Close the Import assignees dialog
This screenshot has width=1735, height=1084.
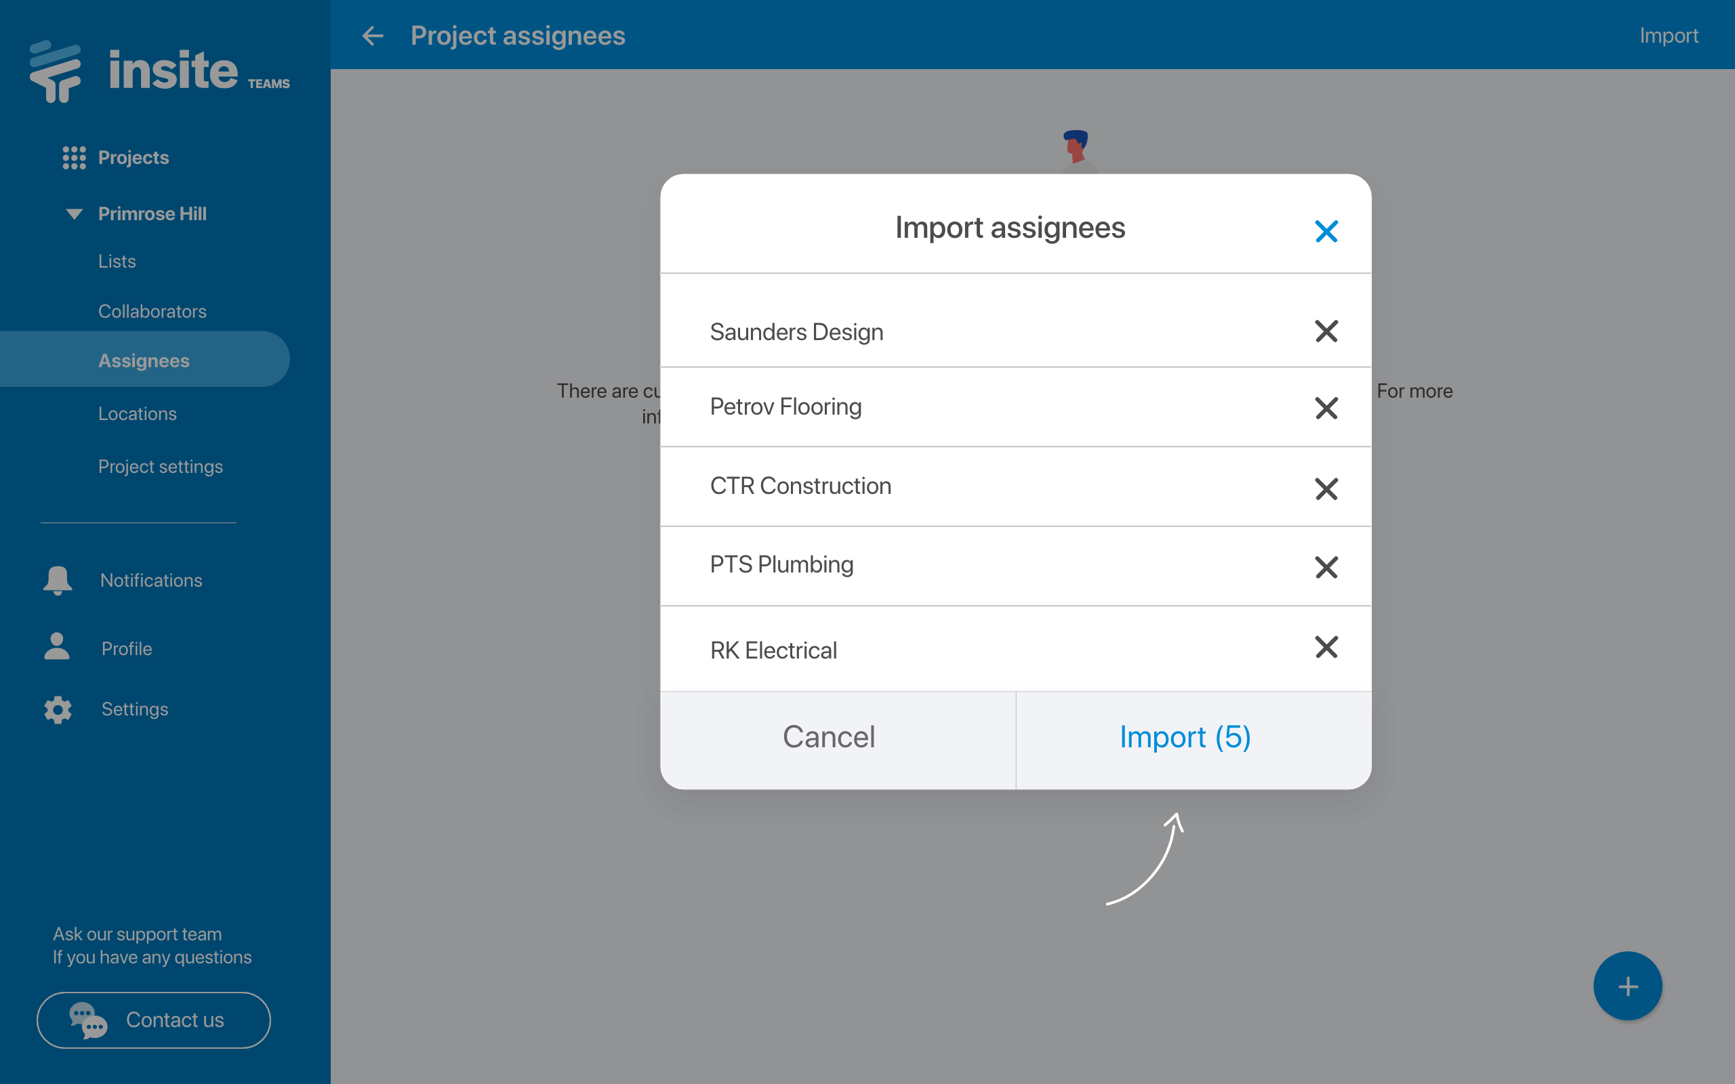click(1326, 231)
